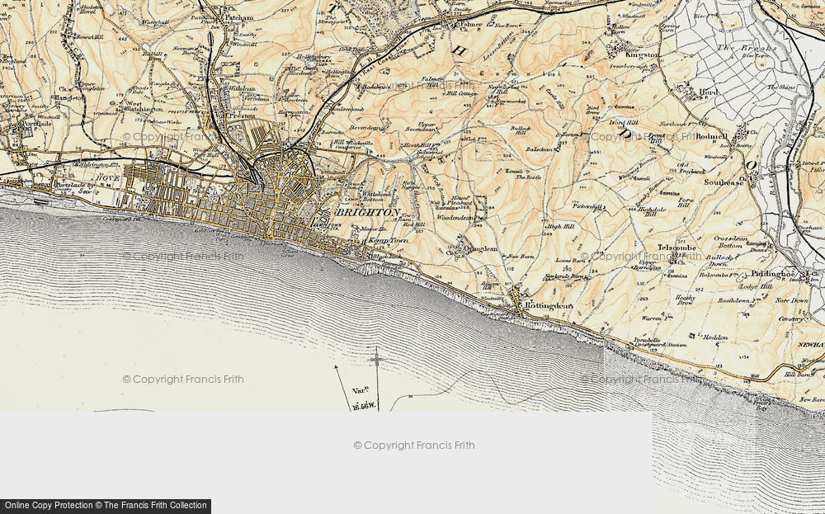825x514 pixels.
Task: Click the BRIGHTON town name on the map
Action: (368, 213)
